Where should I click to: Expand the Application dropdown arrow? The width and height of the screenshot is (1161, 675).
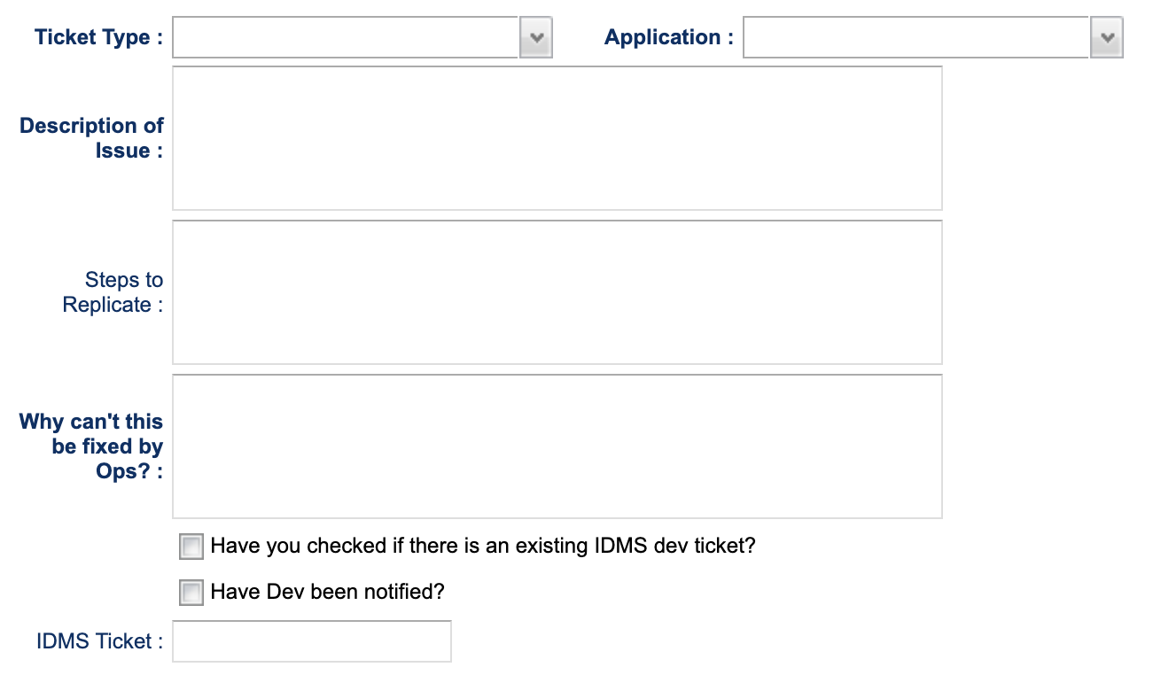1106,38
